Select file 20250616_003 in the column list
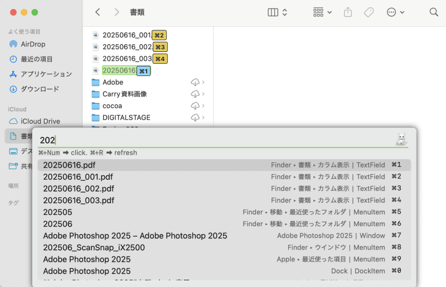The width and height of the screenshot is (446, 287). (x=127, y=59)
